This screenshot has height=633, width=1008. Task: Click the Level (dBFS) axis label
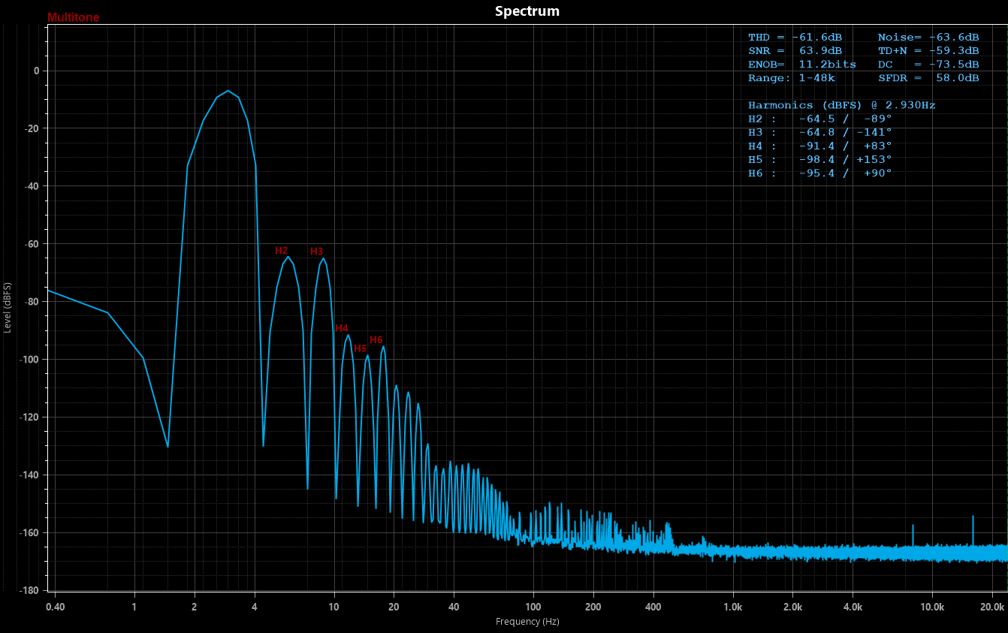coord(8,308)
